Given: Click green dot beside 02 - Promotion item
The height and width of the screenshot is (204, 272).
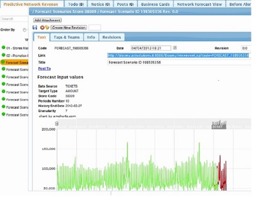Looking at the screenshot, I should click(3, 55).
